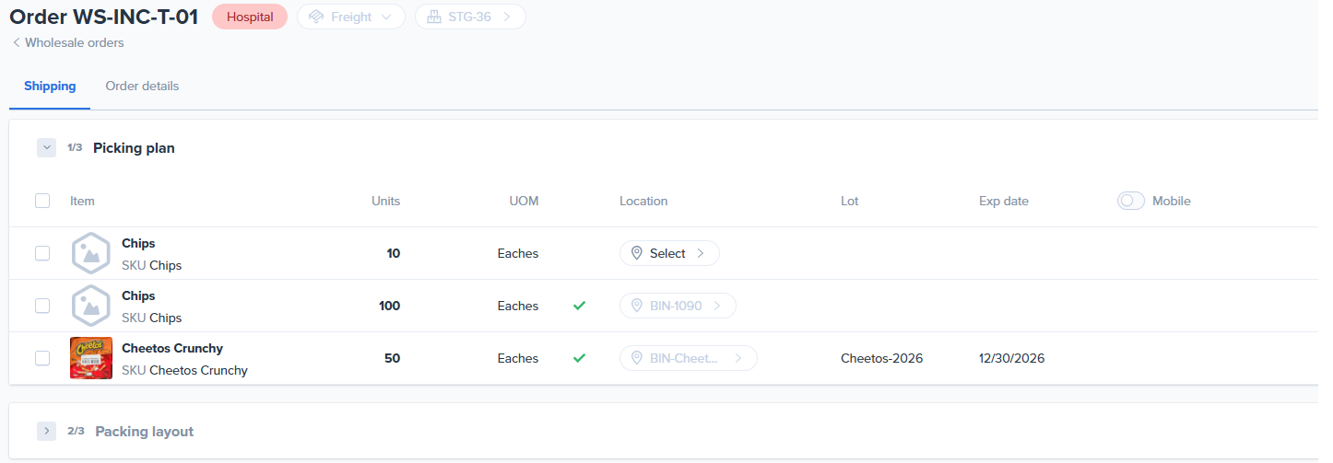Go back to Wholesale orders
The height and width of the screenshot is (463, 1333).
pyautogui.click(x=74, y=42)
